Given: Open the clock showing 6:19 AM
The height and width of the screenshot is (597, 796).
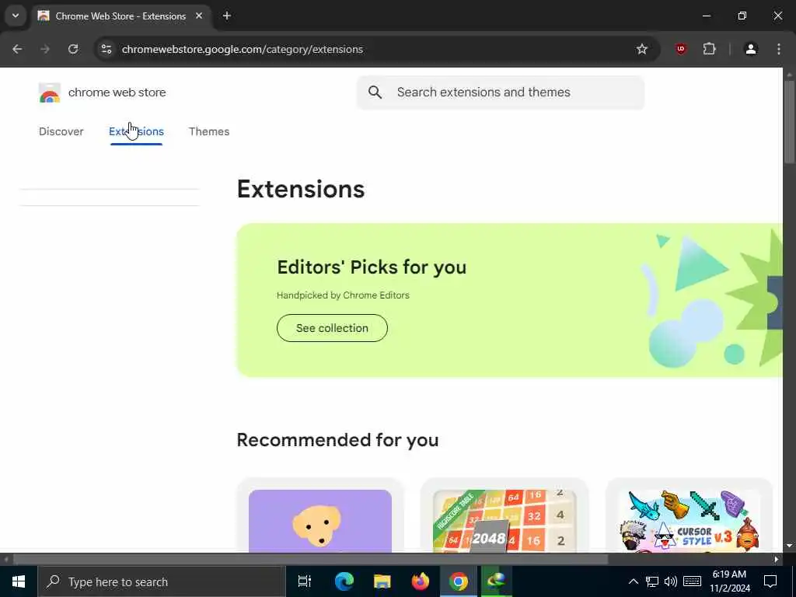Looking at the screenshot, I should (729, 581).
